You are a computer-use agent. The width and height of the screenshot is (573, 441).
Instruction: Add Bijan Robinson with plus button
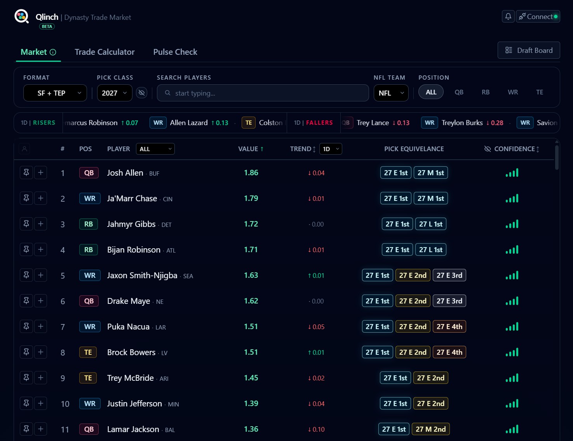click(40, 249)
